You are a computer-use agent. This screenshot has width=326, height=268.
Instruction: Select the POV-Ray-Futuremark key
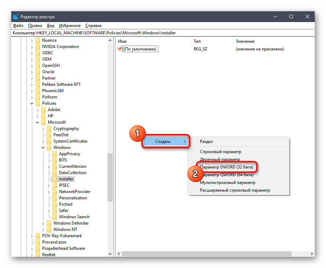coord(62,236)
